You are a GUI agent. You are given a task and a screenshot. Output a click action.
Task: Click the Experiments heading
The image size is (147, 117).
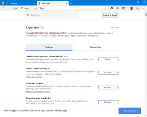pos(34,27)
